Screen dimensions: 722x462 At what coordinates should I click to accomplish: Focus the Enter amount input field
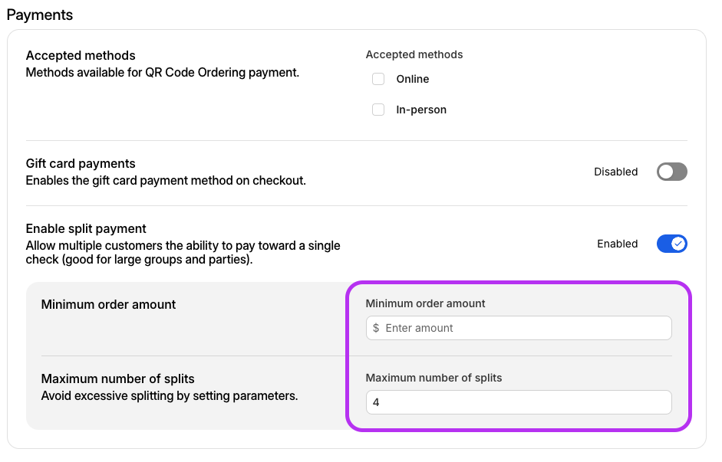click(x=526, y=328)
